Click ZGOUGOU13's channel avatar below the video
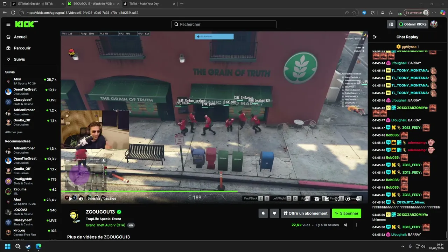The image size is (448, 252). 74,217
